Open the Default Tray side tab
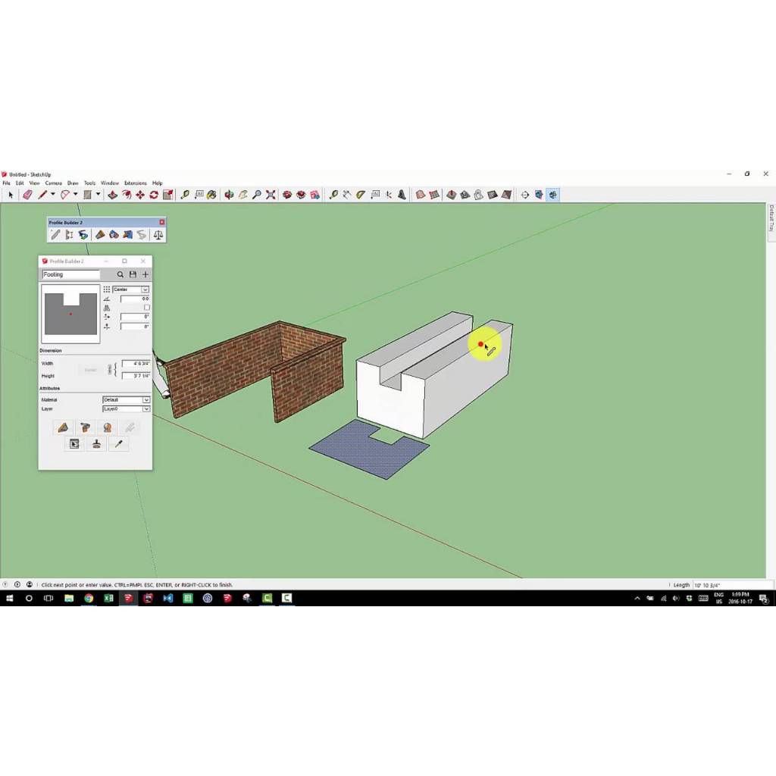 pos(771,218)
